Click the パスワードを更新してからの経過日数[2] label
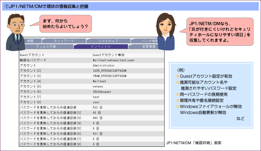The height and width of the screenshot is (151, 261). tap(51, 113)
